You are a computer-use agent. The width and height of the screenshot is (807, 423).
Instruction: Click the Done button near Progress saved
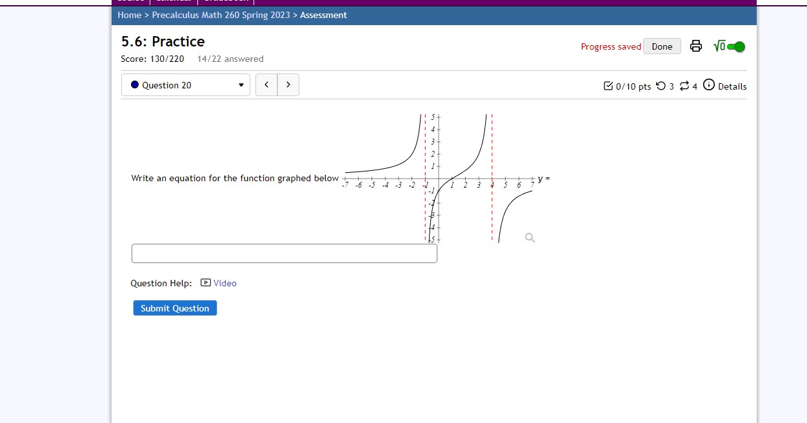click(x=662, y=46)
